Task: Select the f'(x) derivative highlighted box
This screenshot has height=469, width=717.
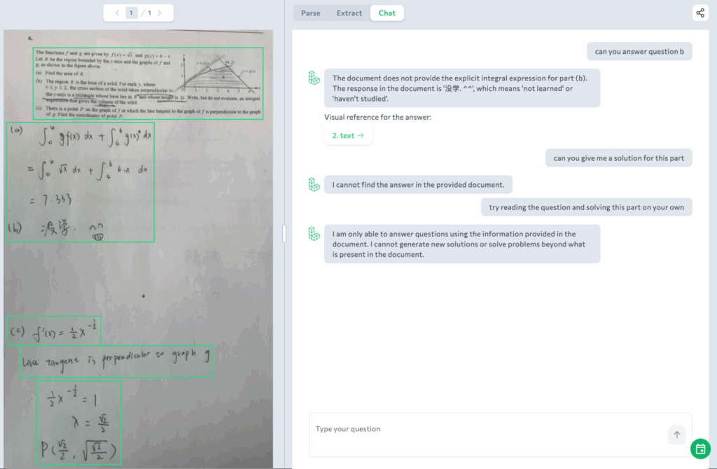Action: coord(54,331)
